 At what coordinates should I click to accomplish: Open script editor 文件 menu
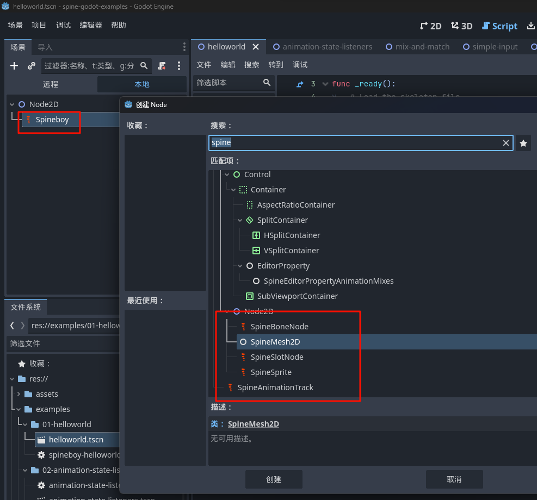pos(204,65)
